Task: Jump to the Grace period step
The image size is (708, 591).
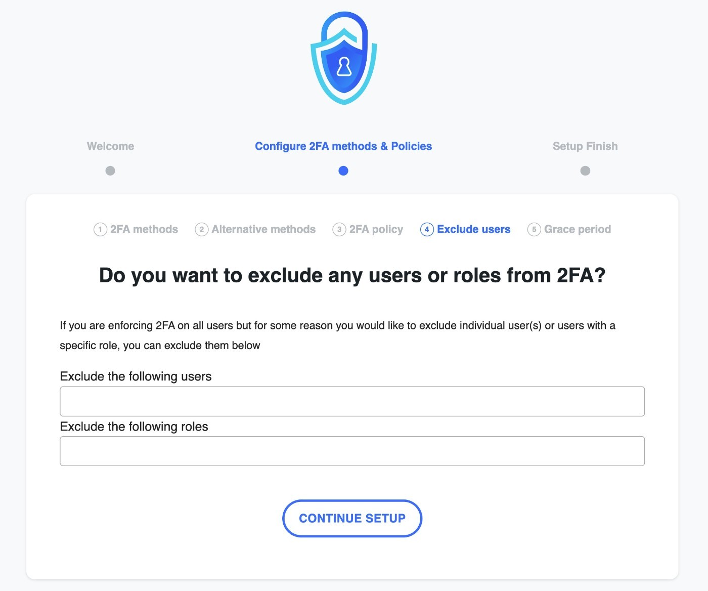Action: coord(578,229)
